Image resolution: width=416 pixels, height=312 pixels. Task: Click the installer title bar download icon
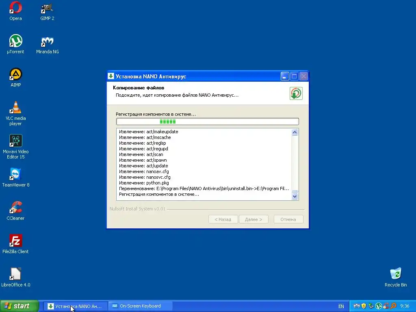pyautogui.click(x=111, y=76)
